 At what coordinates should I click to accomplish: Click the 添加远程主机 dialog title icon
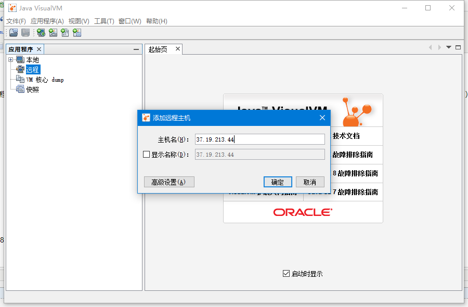[146, 118]
